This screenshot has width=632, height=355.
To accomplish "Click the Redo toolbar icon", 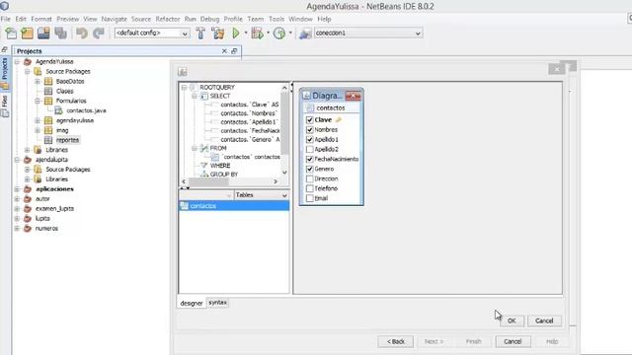I will [99, 33].
